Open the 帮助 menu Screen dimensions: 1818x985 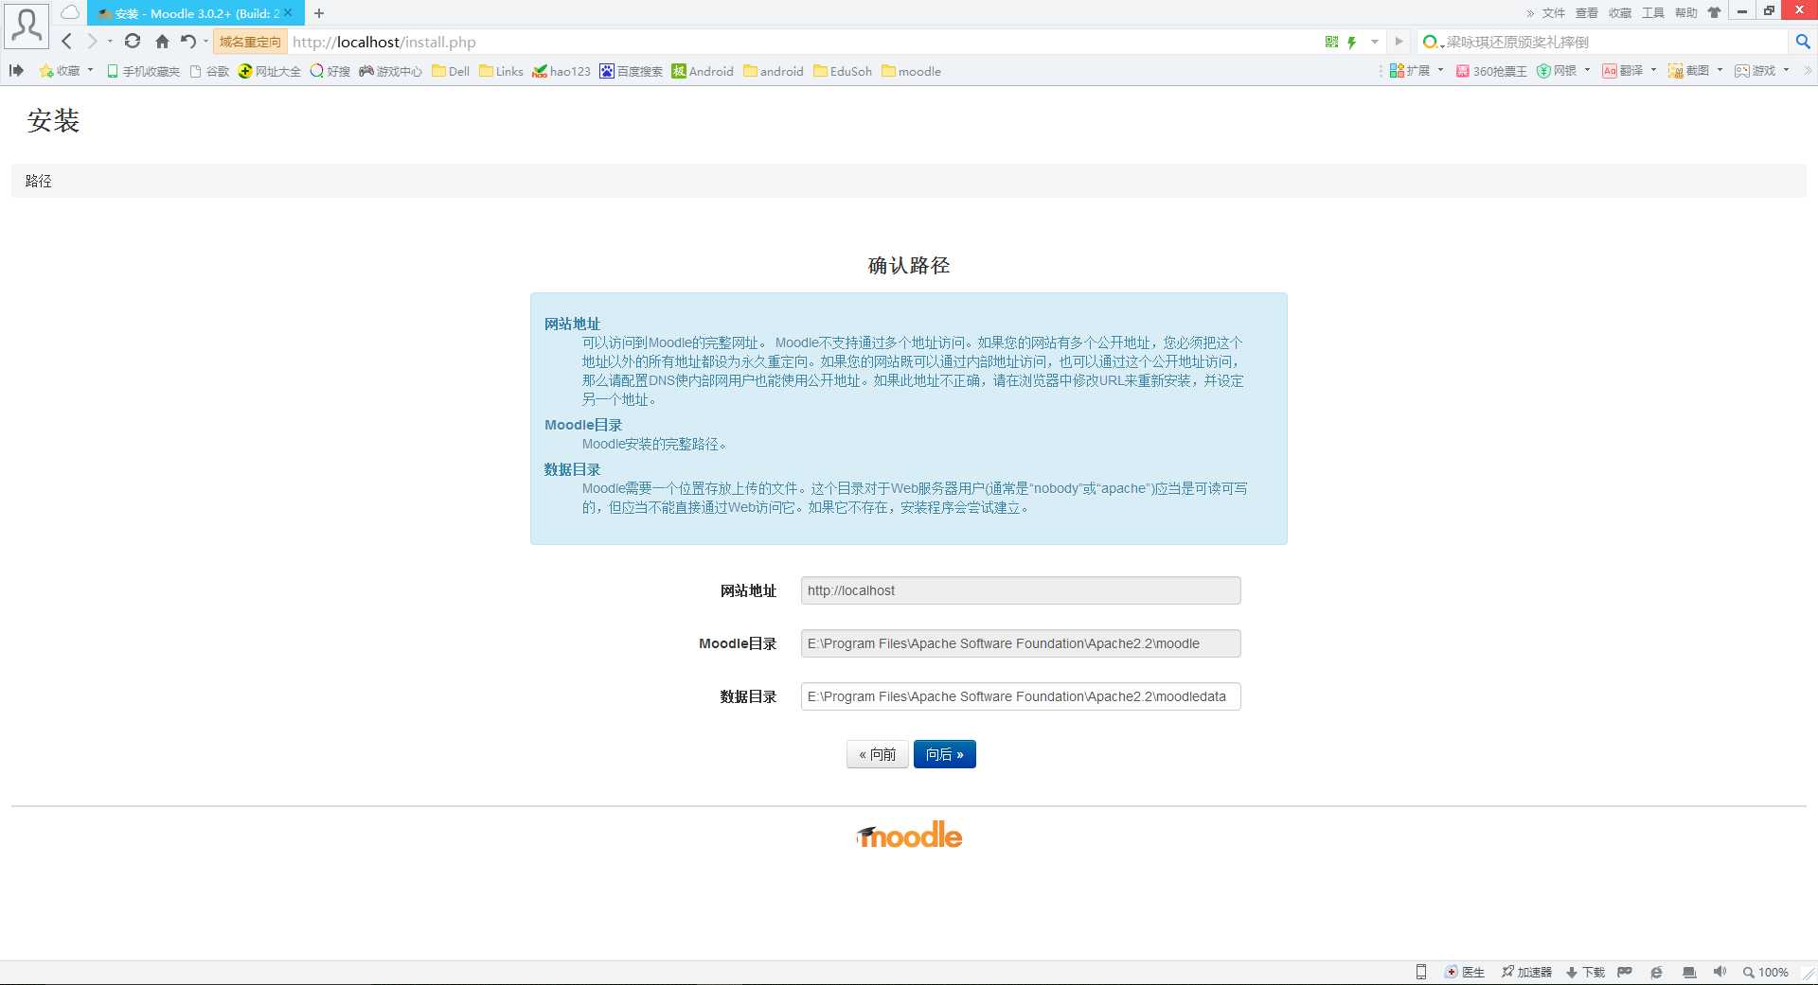point(1686,13)
